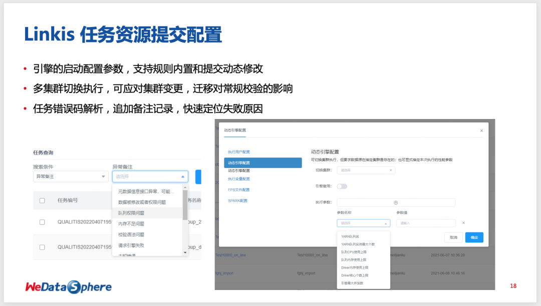541x306 pixels.
Task: Select 数据被修改或者权限问题 option
Action: tap(147, 202)
